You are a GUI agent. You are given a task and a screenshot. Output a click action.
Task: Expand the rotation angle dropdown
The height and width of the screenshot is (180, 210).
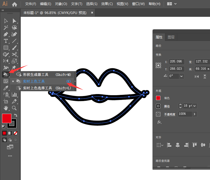181,76
